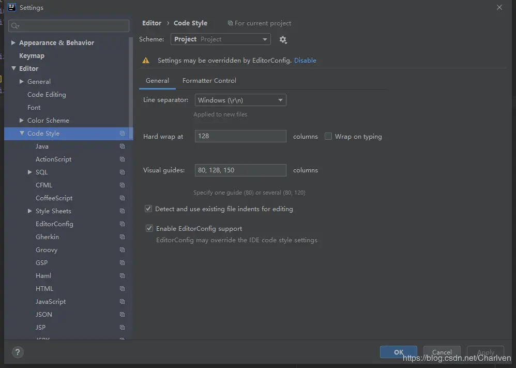
Task: Click the project-level icon beside JSON row
Action: click(122, 315)
